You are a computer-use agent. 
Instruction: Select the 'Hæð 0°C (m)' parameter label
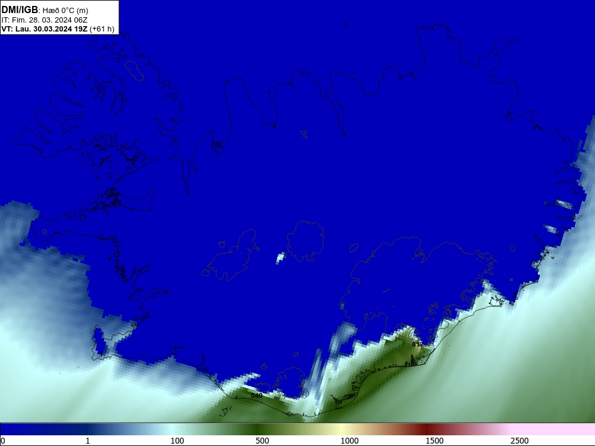[x=65, y=10]
